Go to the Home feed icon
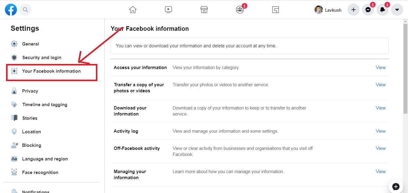This screenshot has height=193, width=408. pyautogui.click(x=133, y=10)
